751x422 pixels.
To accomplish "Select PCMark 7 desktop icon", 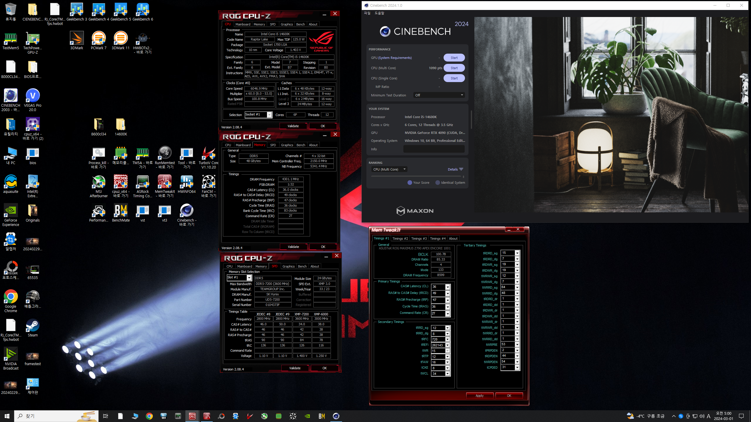I will 99,41.
